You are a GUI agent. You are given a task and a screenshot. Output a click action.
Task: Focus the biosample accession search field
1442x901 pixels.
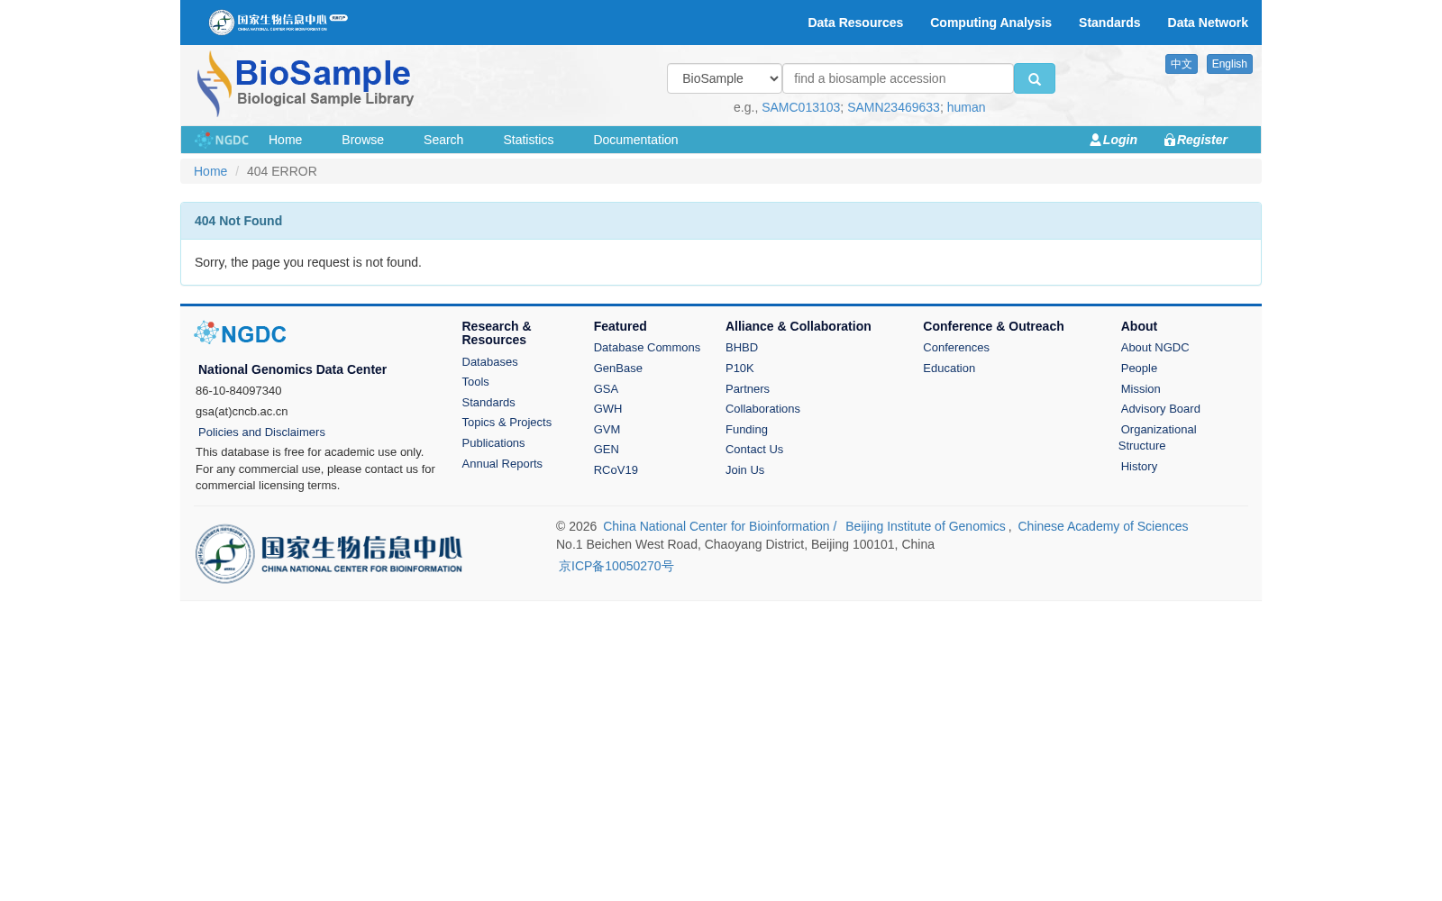pyautogui.click(x=898, y=78)
